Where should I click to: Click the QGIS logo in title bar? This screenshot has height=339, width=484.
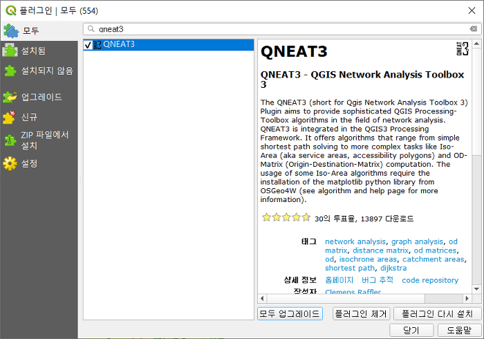click(11, 10)
